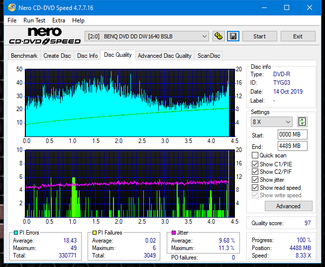
Task: Switch to the Disc Info tab
Action: pos(87,56)
